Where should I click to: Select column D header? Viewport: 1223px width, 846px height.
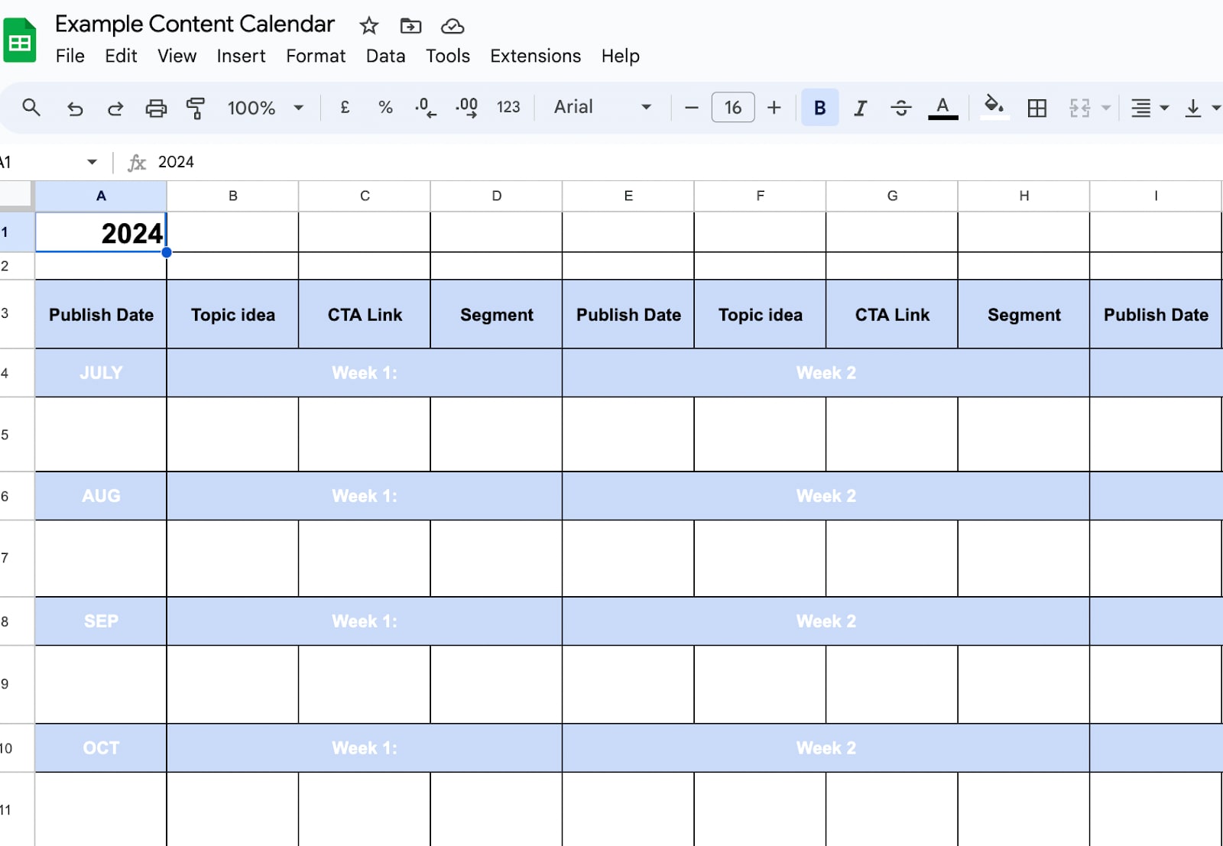(x=497, y=196)
